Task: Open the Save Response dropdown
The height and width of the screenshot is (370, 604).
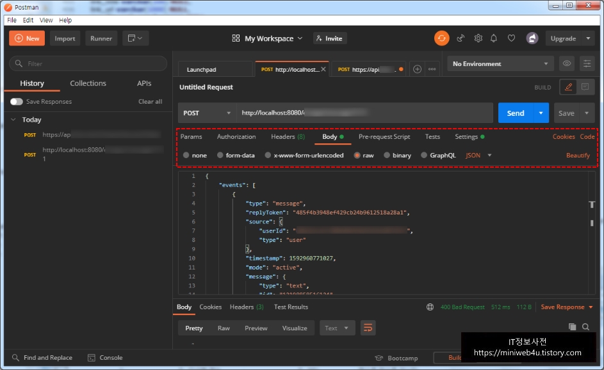Action: [567, 307]
